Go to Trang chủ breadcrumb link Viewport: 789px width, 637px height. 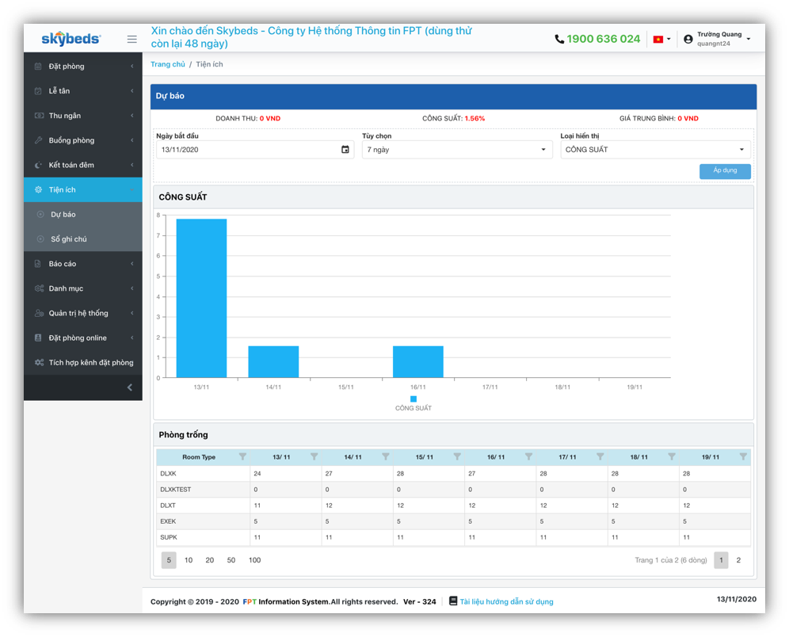tap(167, 64)
